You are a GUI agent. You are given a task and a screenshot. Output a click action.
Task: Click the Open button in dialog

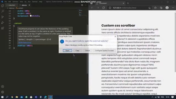[x=67, y=51]
